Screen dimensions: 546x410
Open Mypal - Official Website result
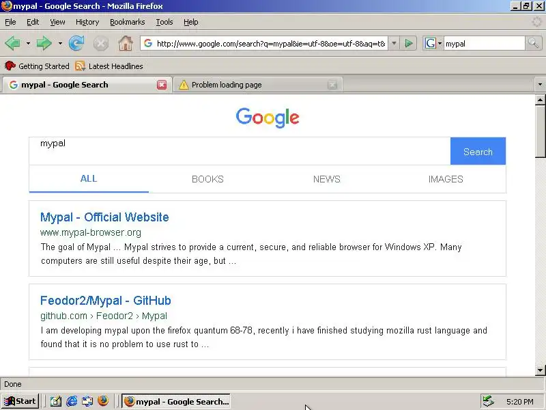point(104,217)
